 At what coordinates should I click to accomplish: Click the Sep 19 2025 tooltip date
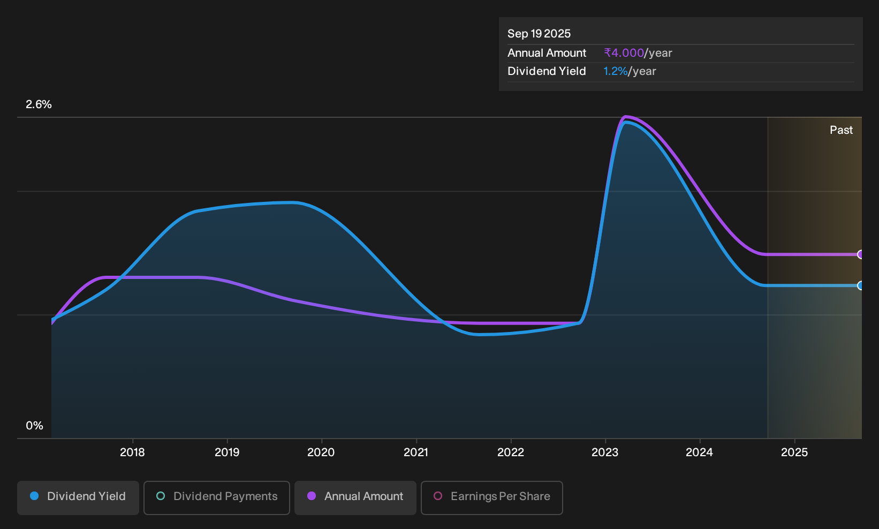point(539,34)
